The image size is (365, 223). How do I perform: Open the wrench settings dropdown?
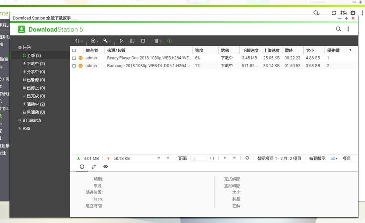[x=107, y=41]
